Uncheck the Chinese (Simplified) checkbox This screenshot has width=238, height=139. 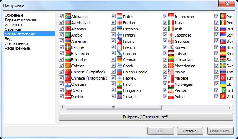click(x=61, y=71)
